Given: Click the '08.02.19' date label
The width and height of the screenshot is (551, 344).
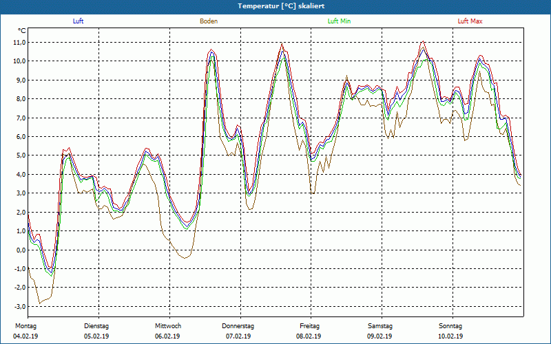Looking at the screenshot, I should pos(309,336).
